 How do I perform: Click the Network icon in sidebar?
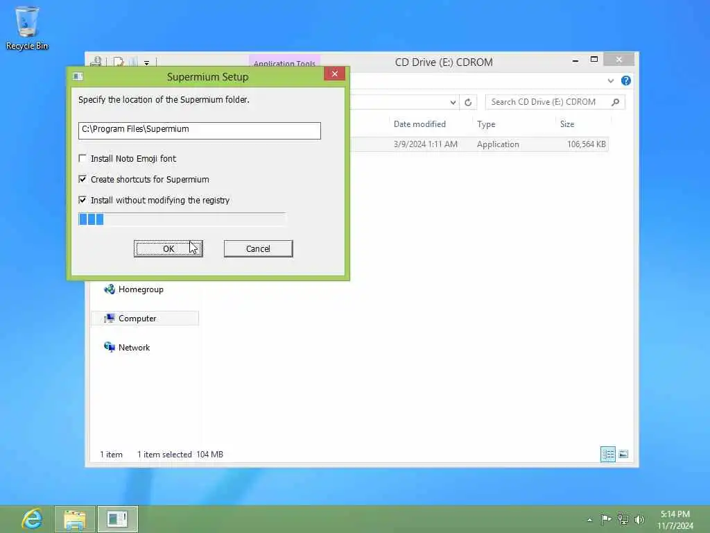[x=109, y=348]
